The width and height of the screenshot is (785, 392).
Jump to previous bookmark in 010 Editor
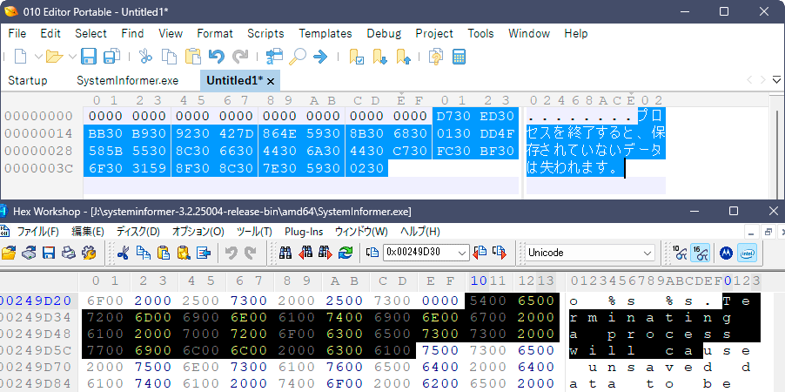tap(404, 57)
